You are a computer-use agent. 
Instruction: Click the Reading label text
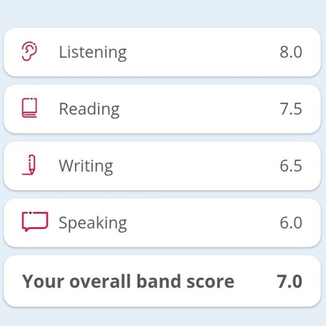[x=89, y=110]
